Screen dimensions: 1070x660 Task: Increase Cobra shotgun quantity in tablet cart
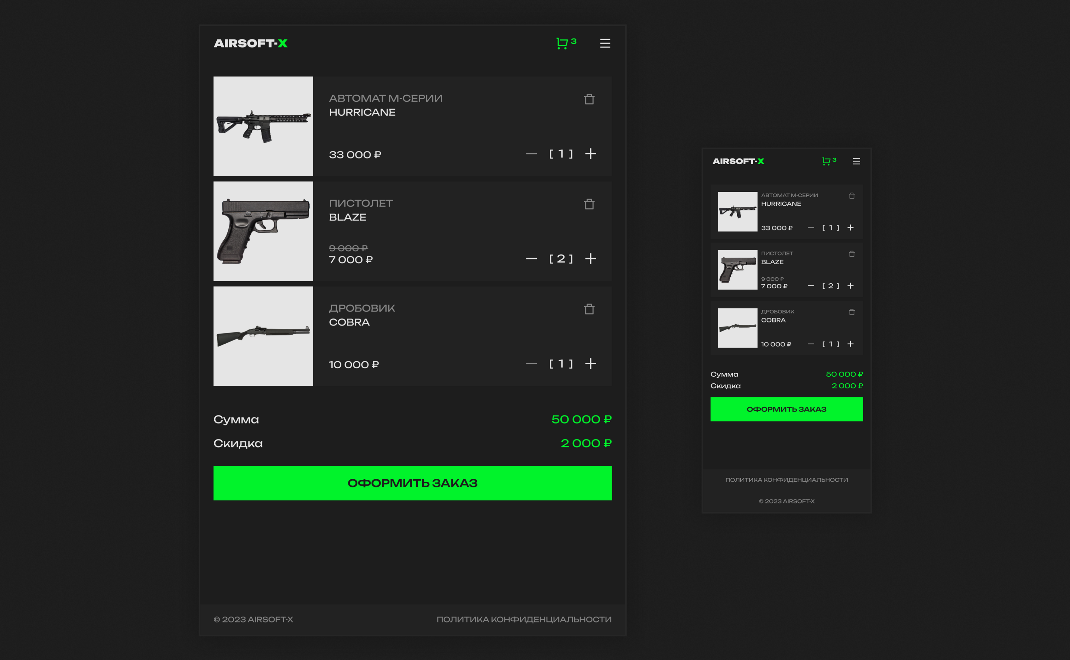pyautogui.click(x=590, y=364)
